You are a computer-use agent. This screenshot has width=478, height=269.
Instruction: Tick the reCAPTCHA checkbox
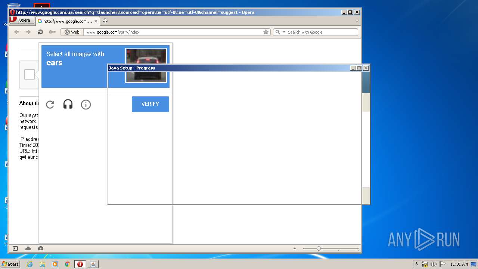(30, 74)
